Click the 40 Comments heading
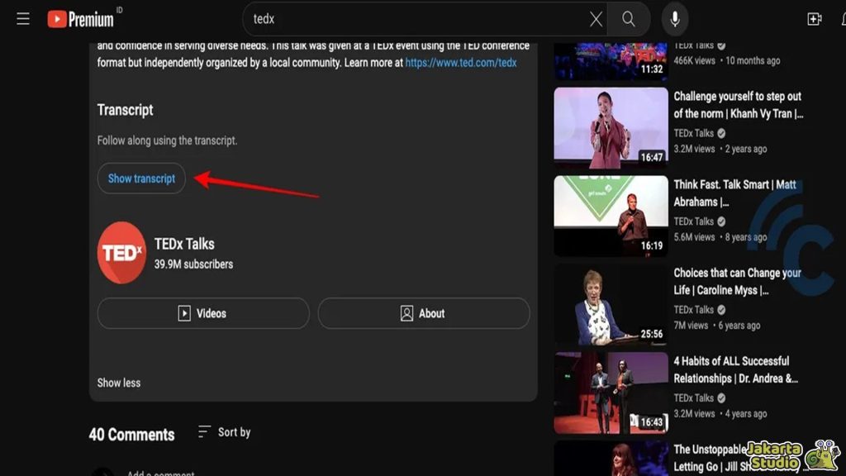Screen dimensions: 846x476 click(131, 435)
